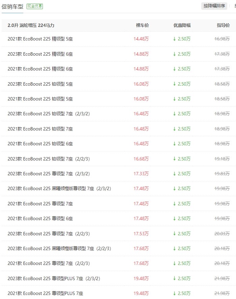236x299 pixels.
Task: Open 2023款 黑曜倾橙版尊领型 7座 (2/3/2)
Action: coord(59,188)
